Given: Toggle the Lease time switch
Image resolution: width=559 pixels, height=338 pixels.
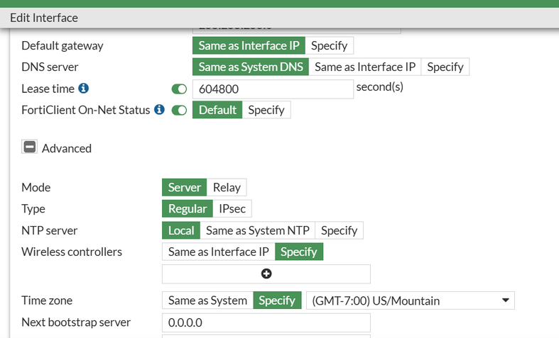Looking at the screenshot, I should [179, 89].
